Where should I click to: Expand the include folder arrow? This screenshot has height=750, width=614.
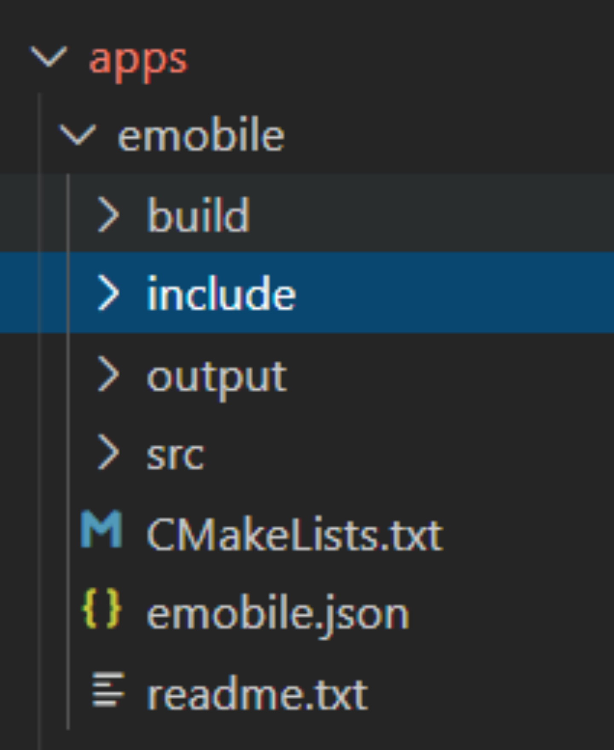(108, 292)
